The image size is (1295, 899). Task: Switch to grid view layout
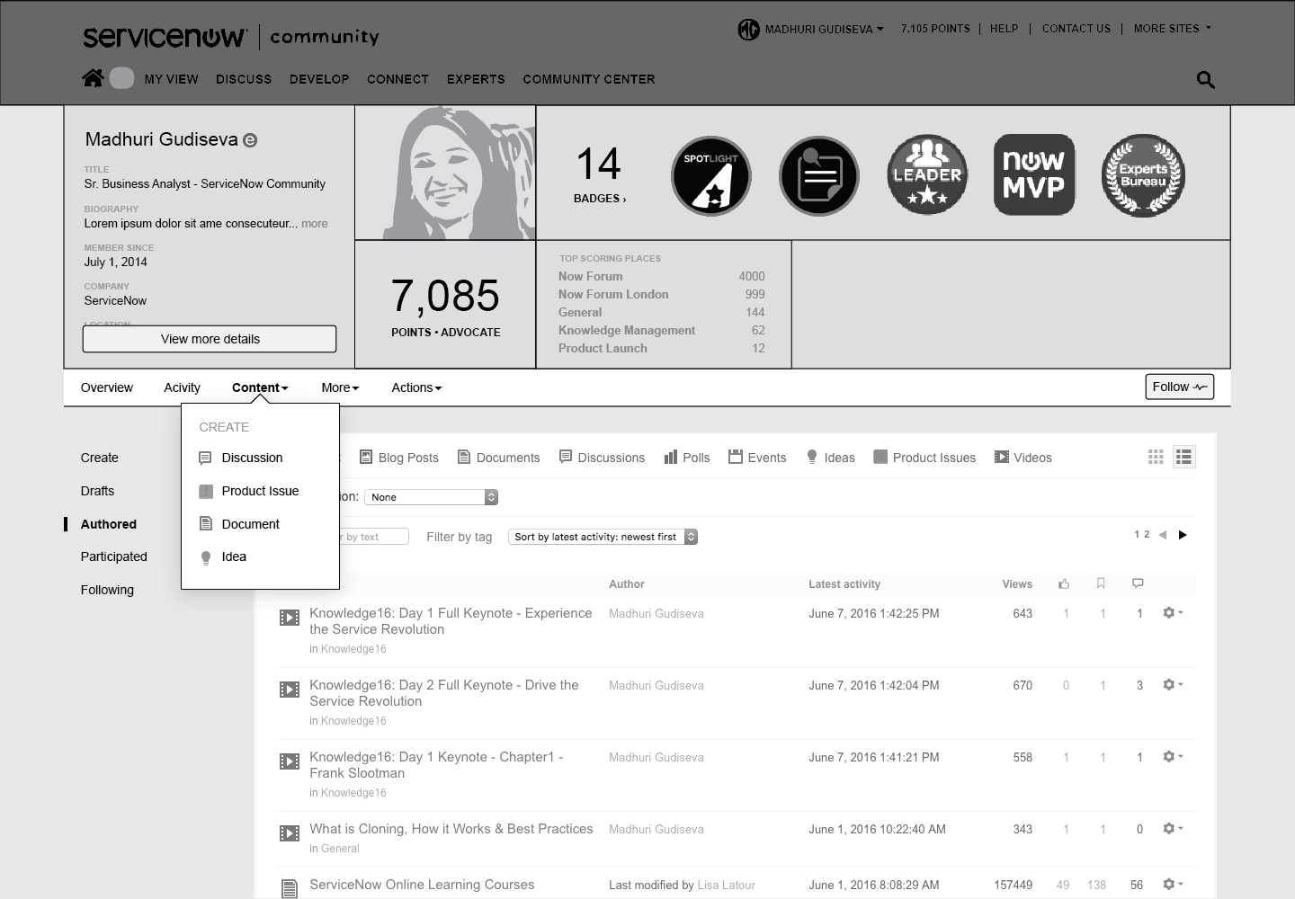(x=1156, y=457)
